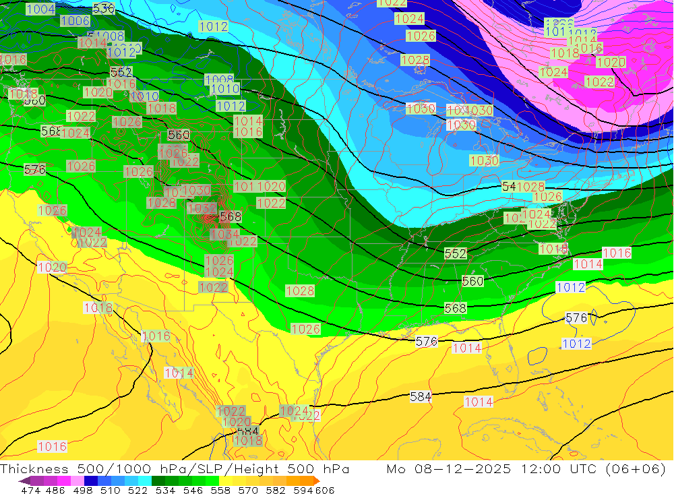Click the legend value 498
The image size is (674, 494).
click(83, 490)
